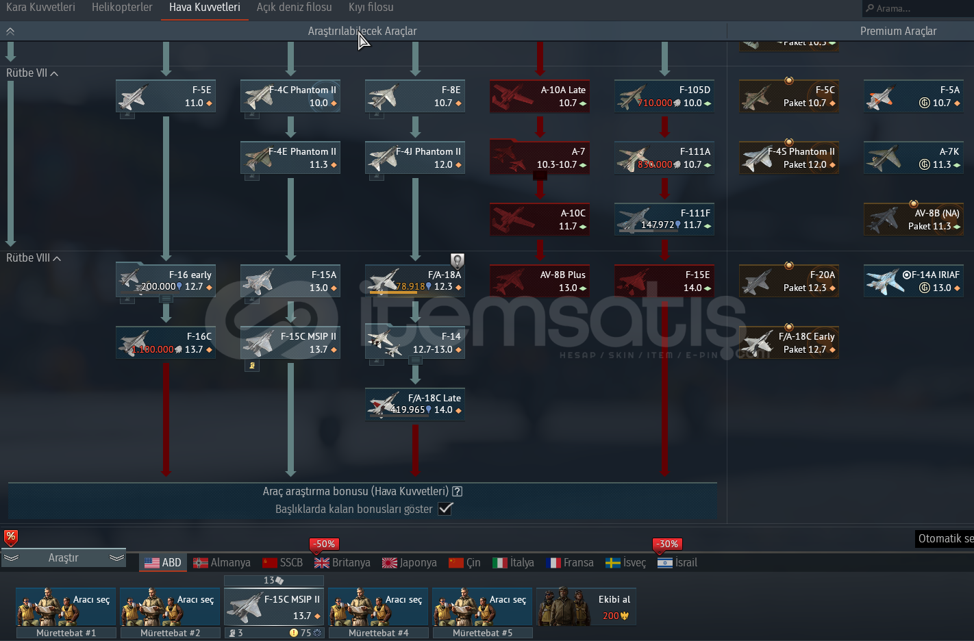Switch to Almanya nation
This screenshot has width=974, height=641.
222,563
